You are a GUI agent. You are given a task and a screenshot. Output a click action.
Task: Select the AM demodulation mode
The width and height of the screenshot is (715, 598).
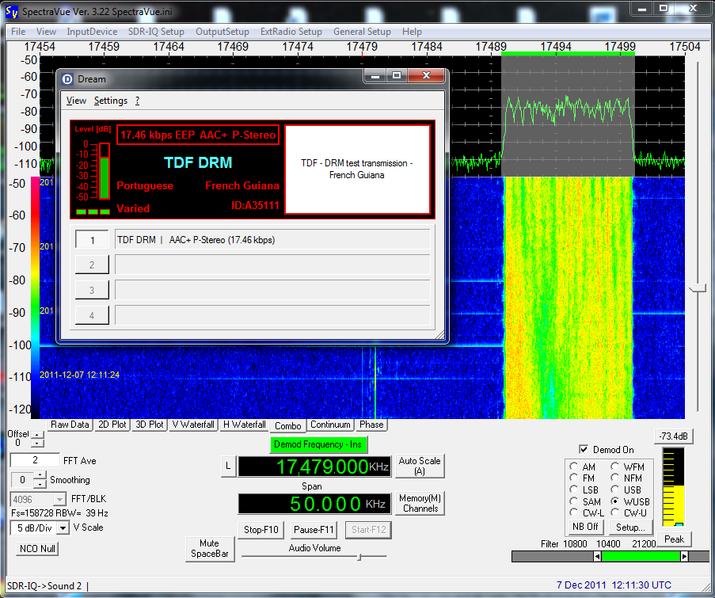[574, 467]
